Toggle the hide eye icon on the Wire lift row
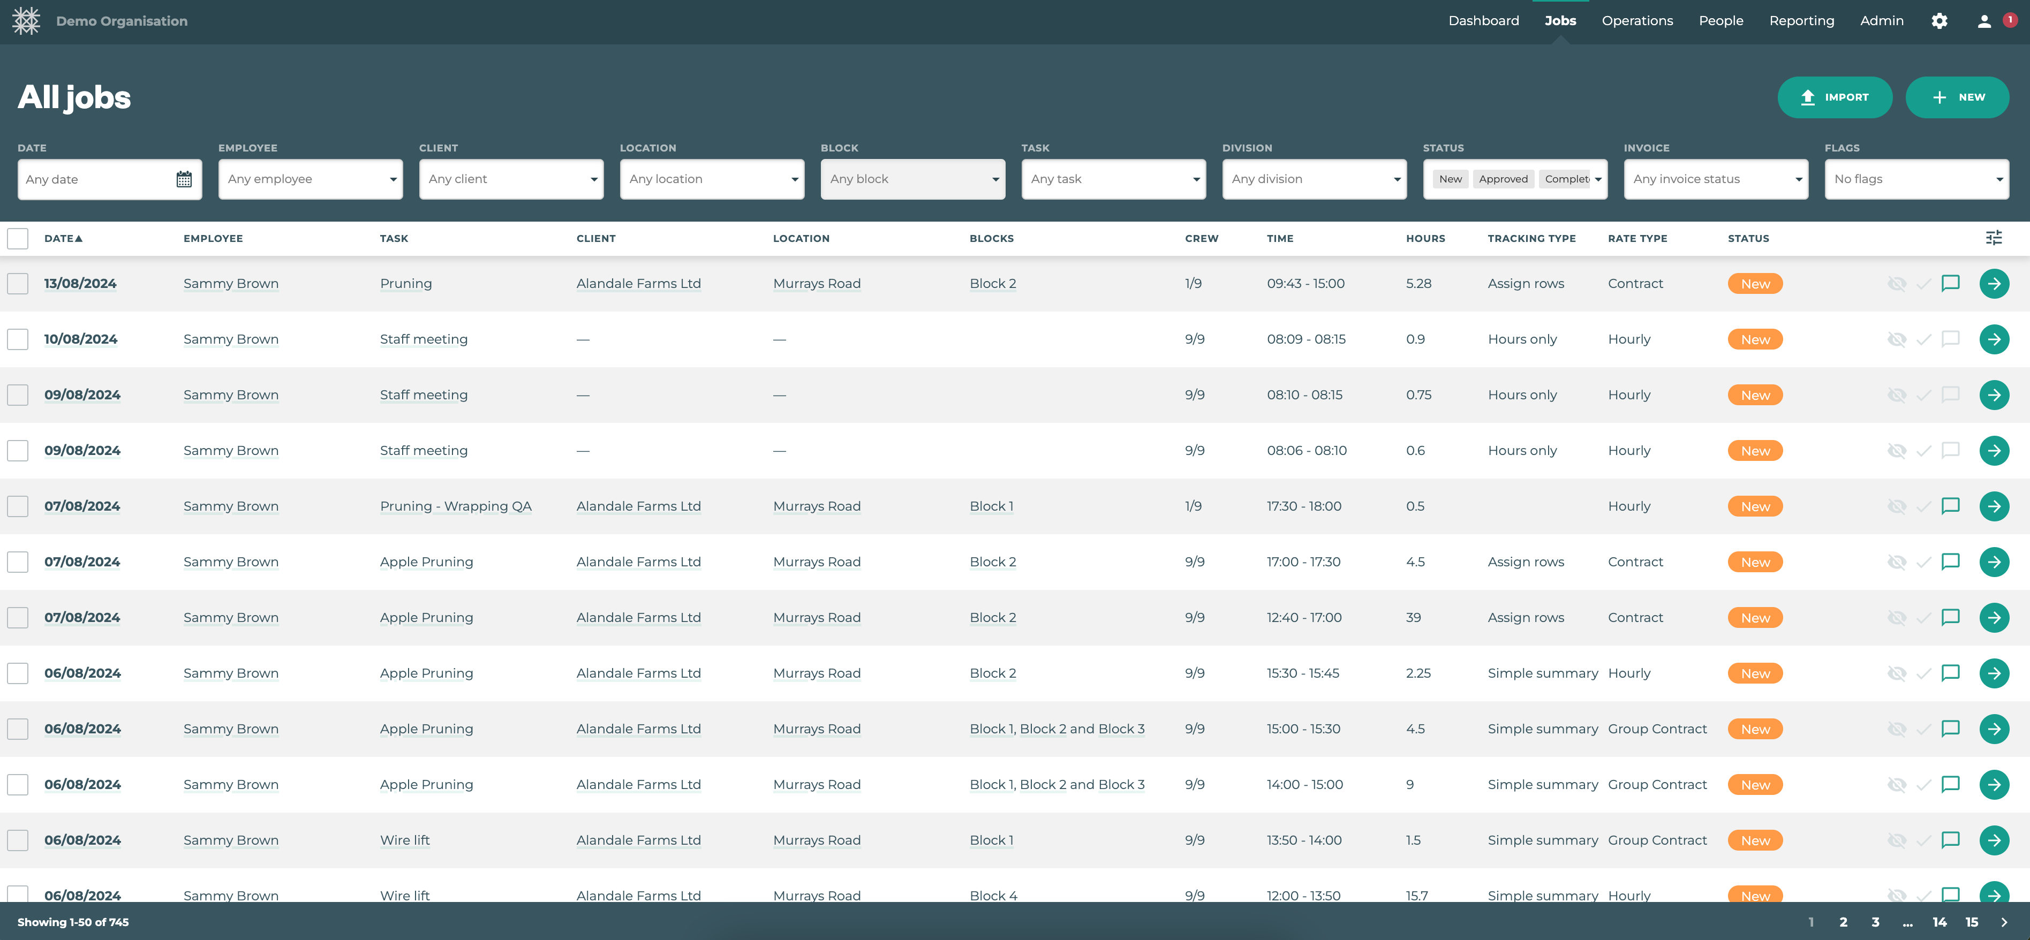 pos(1898,840)
